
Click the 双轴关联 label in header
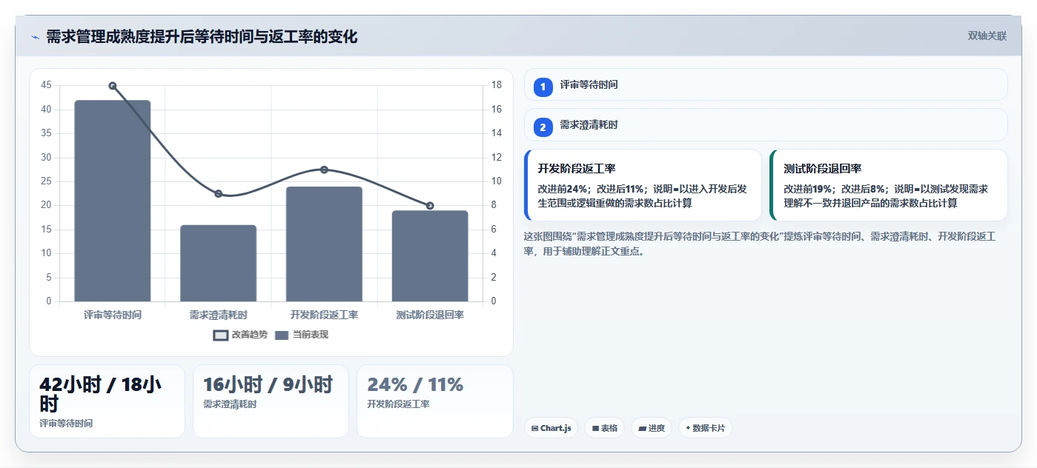(x=987, y=36)
